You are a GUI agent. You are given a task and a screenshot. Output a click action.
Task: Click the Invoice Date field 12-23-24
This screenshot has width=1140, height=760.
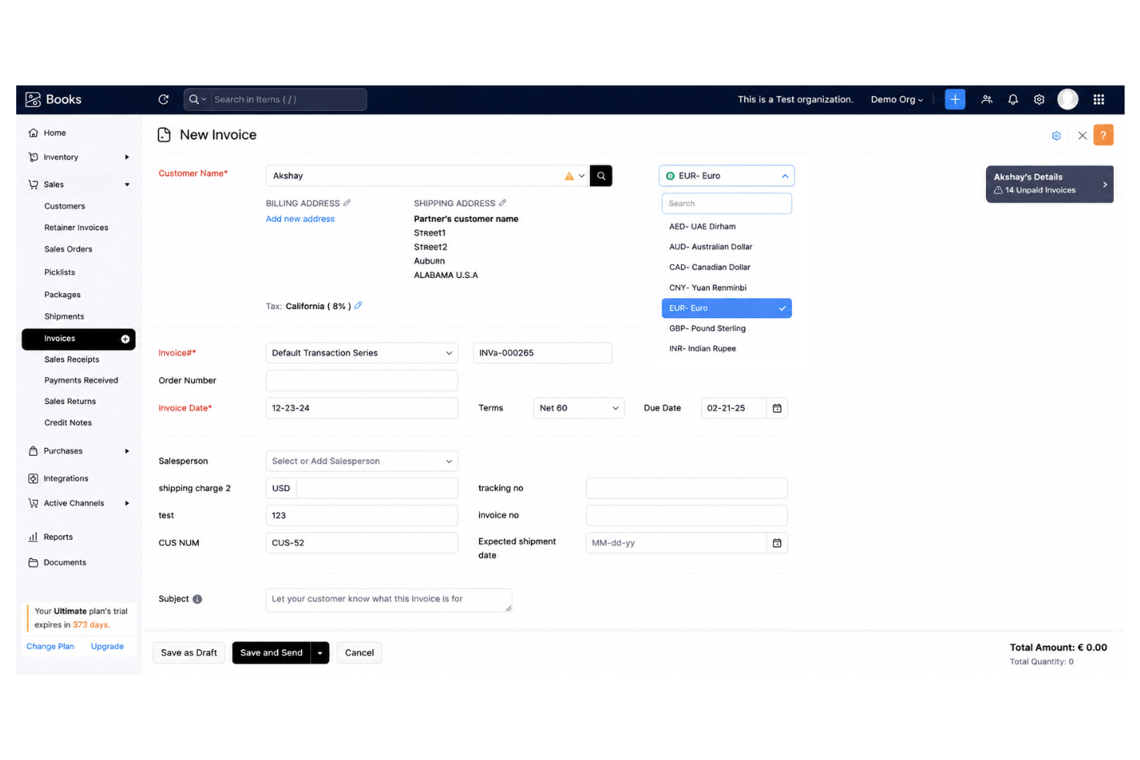(x=362, y=408)
